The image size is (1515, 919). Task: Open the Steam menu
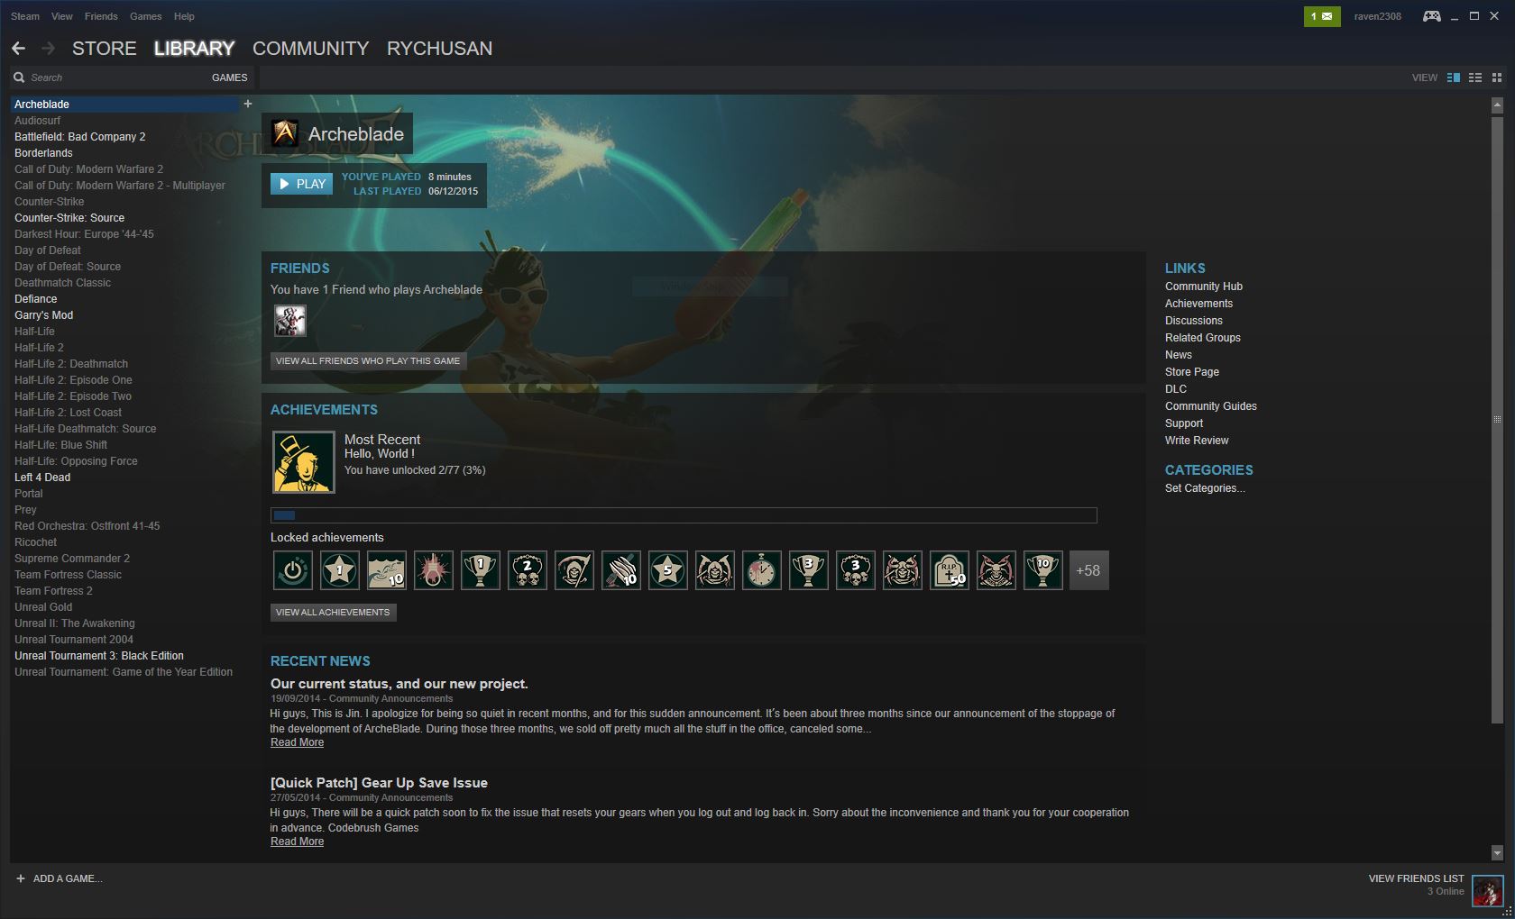coord(25,16)
